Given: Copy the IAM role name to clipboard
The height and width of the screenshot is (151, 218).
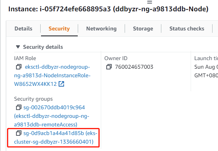Looking at the screenshot, I should coord(19,67).
